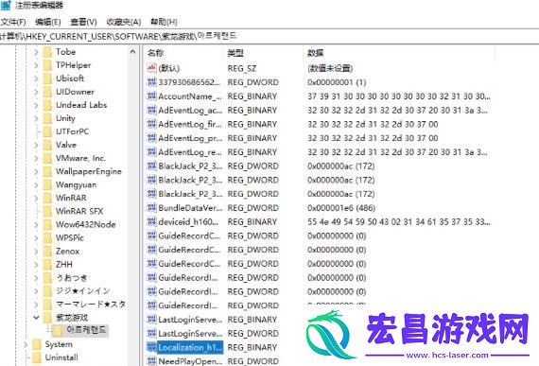Expand the WallpaperEngine key
The image size is (539, 366).
[36, 172]
